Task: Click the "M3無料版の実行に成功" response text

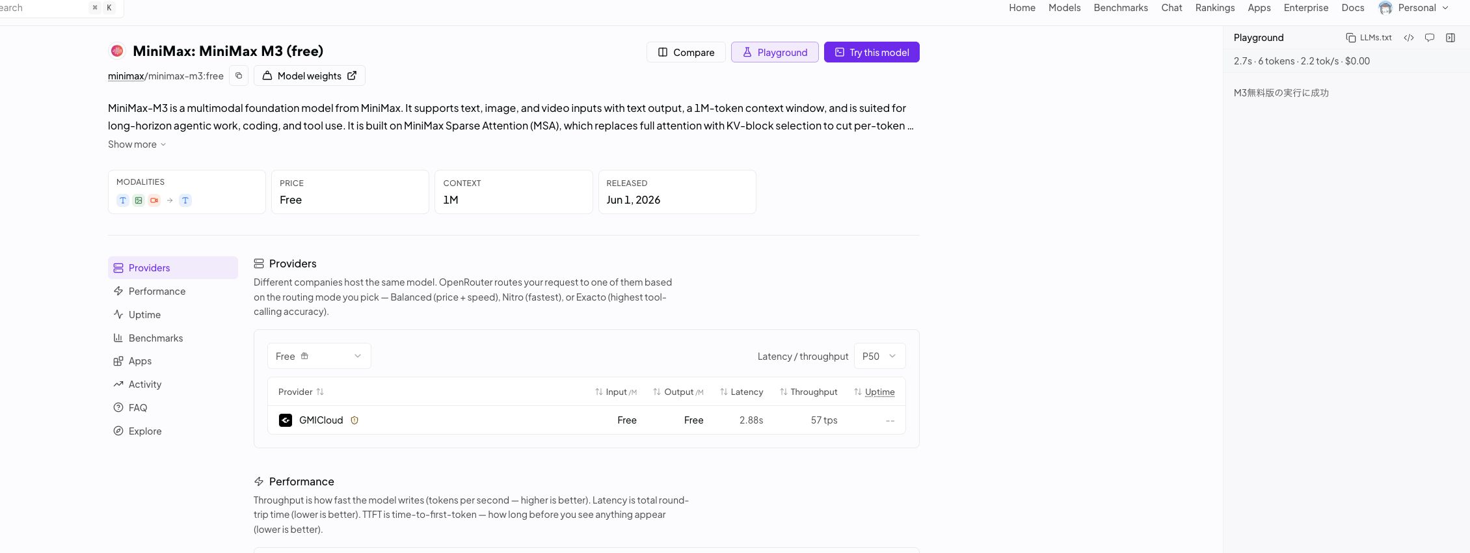Action: pyautogui.click(x=1281, y=92)
